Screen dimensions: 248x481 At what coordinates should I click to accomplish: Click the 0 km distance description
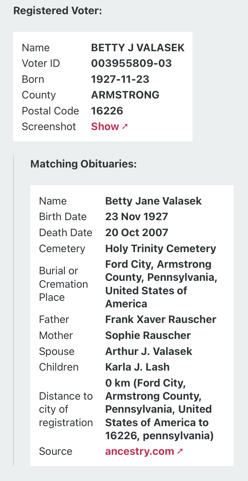[x=160, y=409]
